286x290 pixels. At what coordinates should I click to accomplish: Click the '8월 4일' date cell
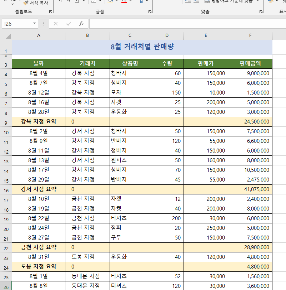pyautogui.click(x=39, y=73)
